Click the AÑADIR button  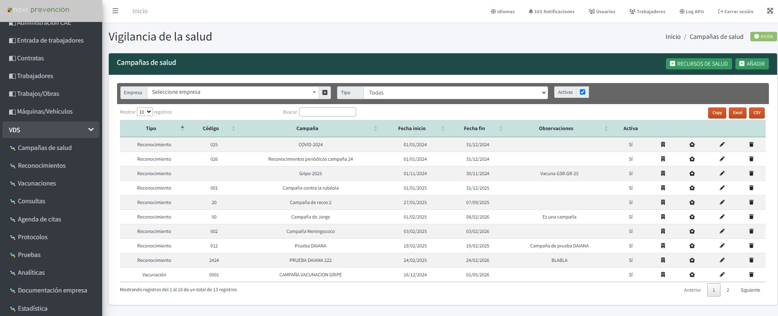(752, 64)
